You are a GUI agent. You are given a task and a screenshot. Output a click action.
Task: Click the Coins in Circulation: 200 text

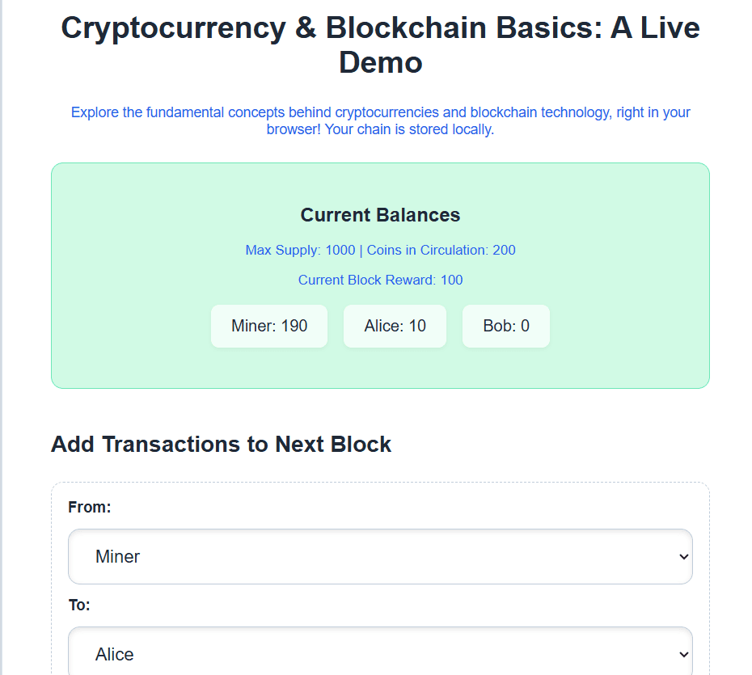click(441, 251)
